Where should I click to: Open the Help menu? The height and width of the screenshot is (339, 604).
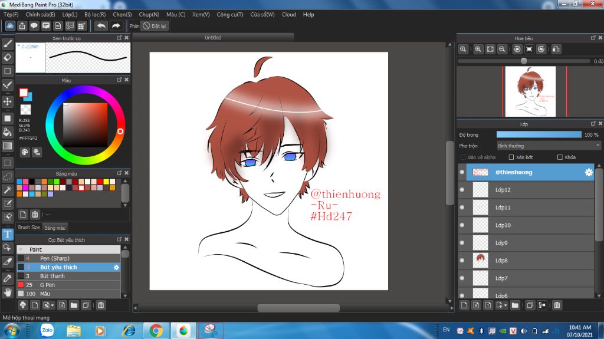coord(308,14)
